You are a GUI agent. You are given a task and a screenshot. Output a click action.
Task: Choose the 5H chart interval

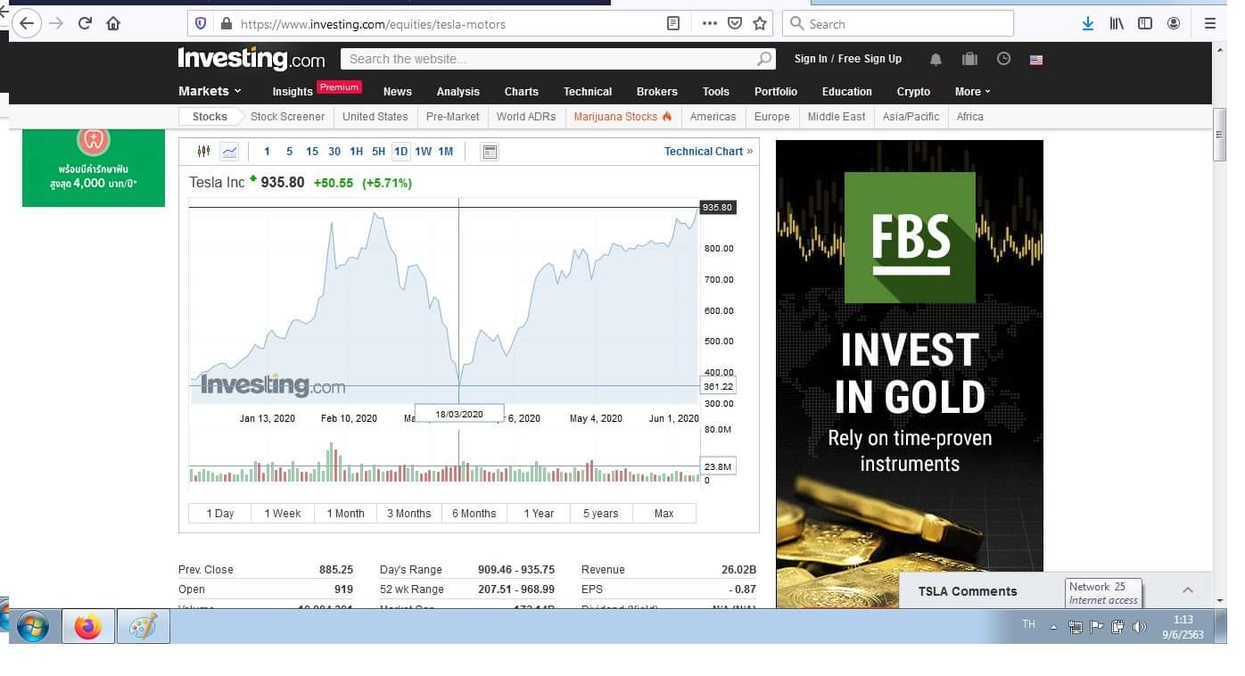(x=378, y=152)
